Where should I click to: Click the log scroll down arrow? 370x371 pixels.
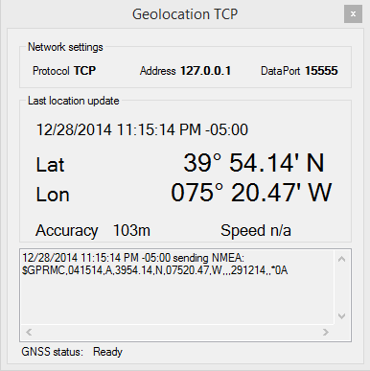(341, 316)
